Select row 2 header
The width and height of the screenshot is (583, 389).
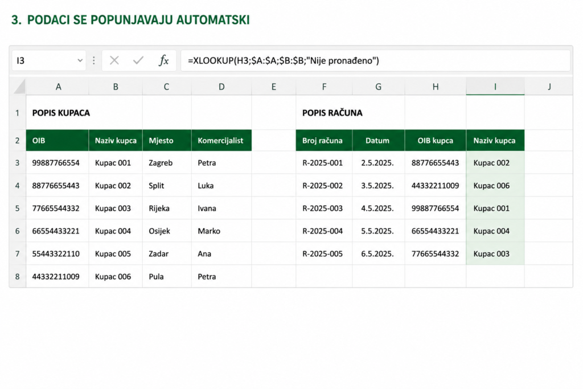click(18, 141)
